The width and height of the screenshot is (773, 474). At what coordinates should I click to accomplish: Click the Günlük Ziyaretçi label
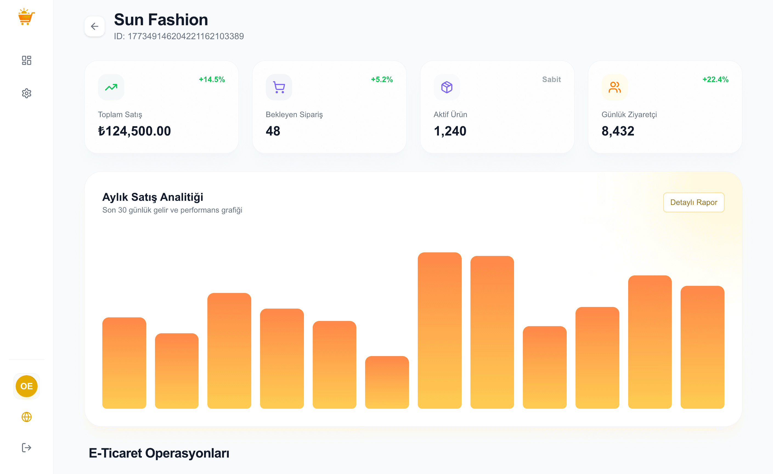(x=629, y=114)
